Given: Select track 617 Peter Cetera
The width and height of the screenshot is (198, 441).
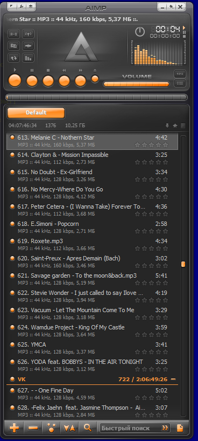Looking at the screenshot, I should click(92, 210).
